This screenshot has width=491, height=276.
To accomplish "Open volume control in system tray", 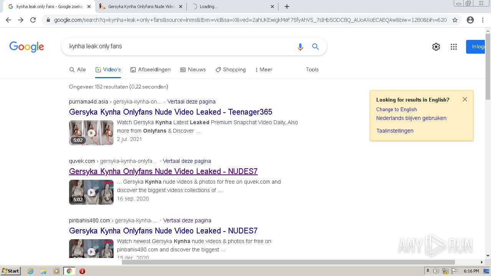I will (x=436, y=271).
